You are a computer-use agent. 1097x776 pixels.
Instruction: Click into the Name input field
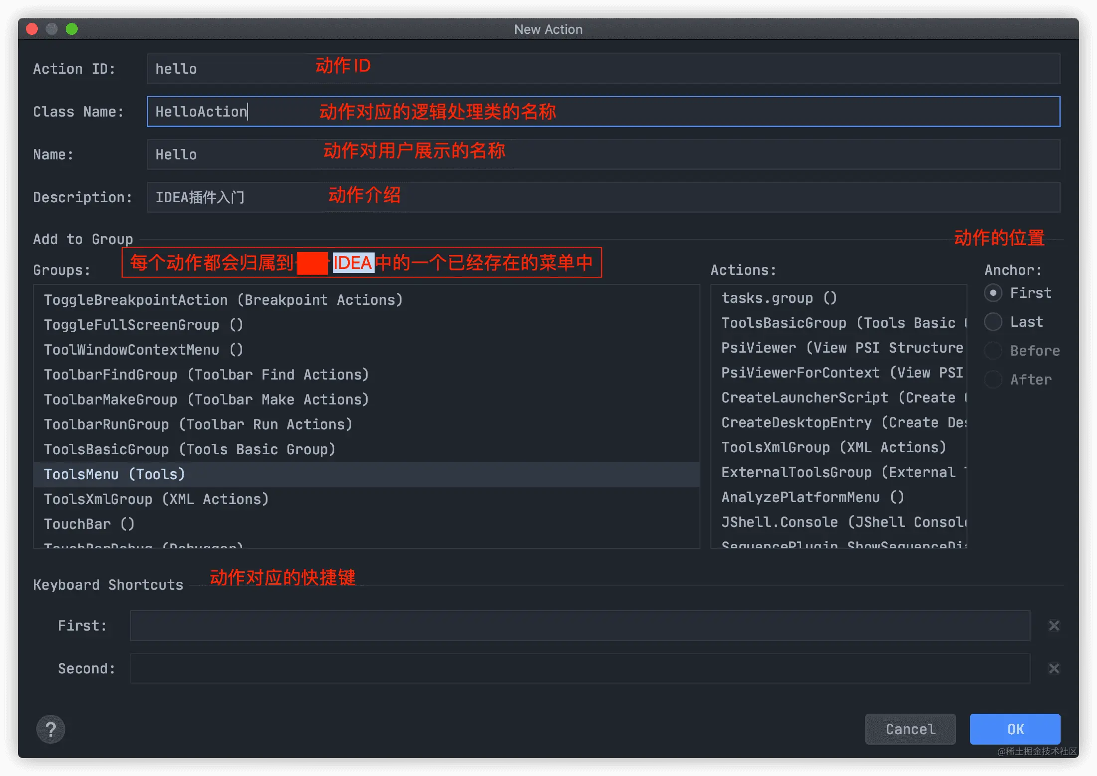click(x=603, y=154)
